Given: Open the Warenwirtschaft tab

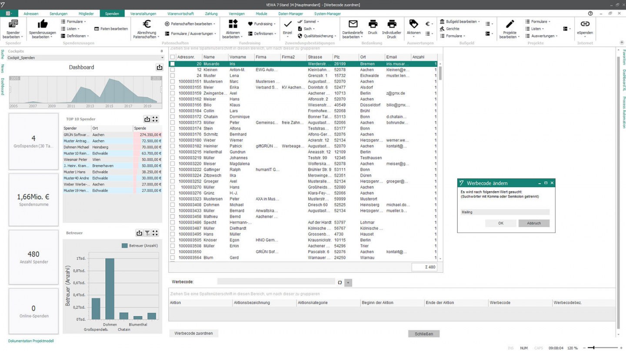Looking at the screenshot, I should coord(180,13).
